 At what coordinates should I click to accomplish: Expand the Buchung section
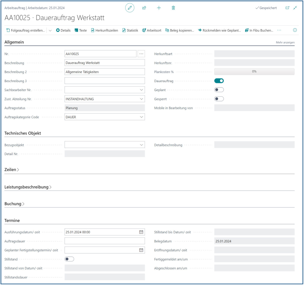[14, 204]
